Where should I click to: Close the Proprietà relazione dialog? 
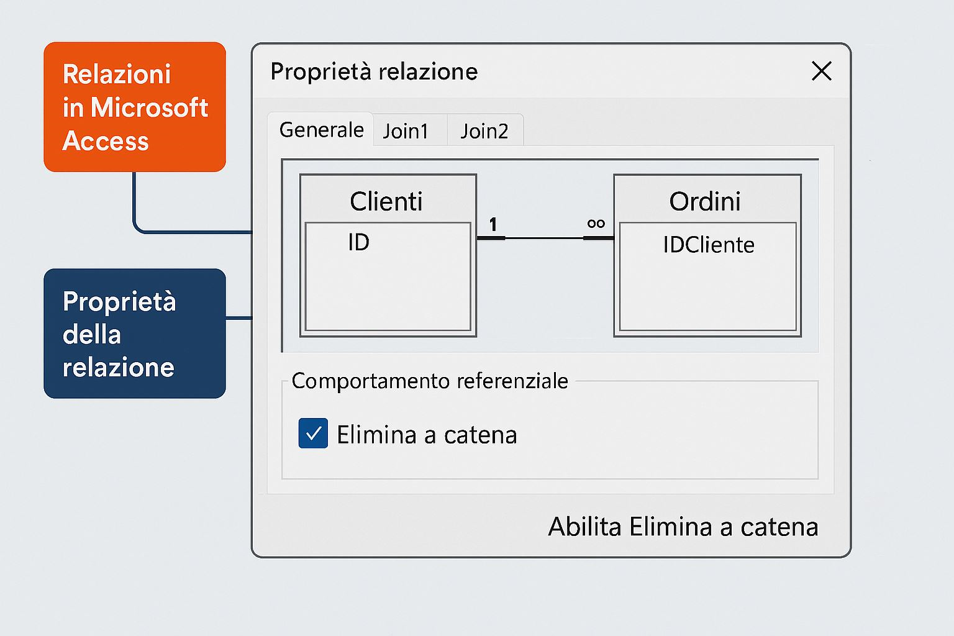coord(821,71)
